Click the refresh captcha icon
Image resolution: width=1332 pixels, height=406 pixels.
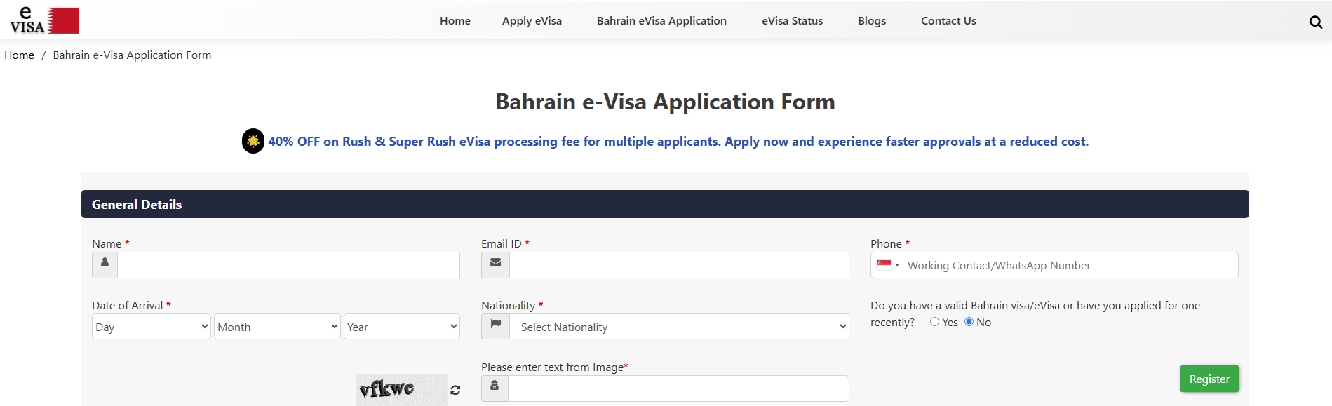(x=455, y=390)
